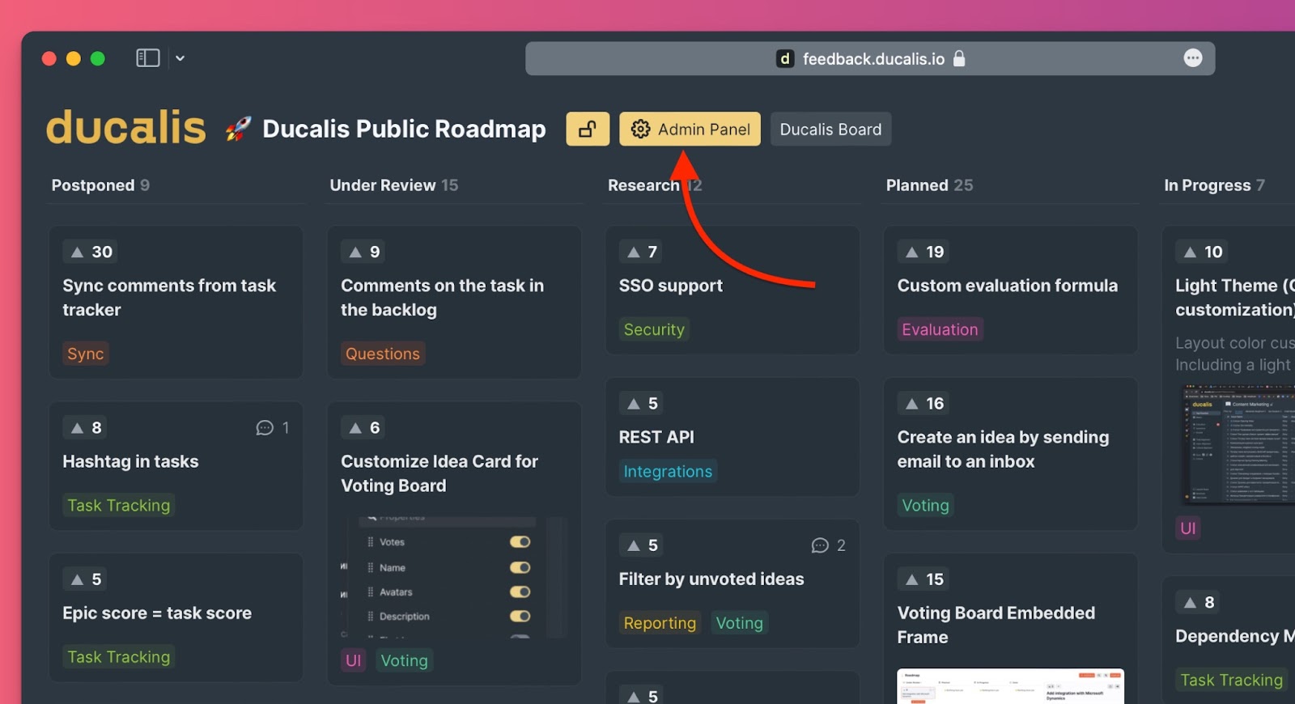Click Voting tag on Filter by unvoted ideas
Screen dimensions: 1295x704
[x=739, y=623]
